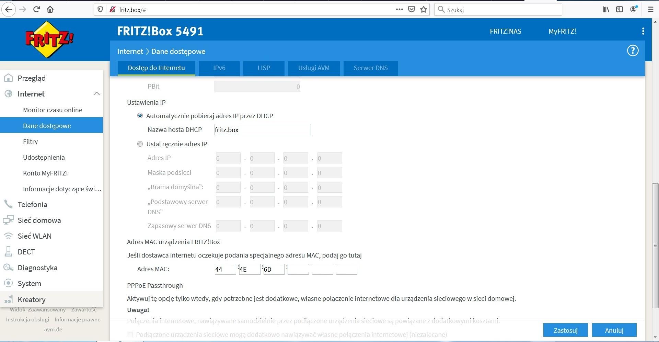Choose Ustal ręcznie adres IP option
Viewport: 659px width, 342px height.
(x=140, y=144)
